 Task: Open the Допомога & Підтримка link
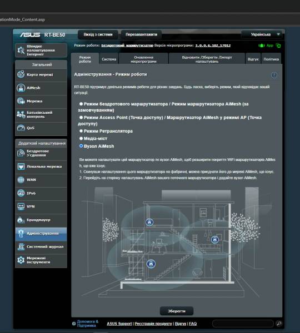coord(87,324)
